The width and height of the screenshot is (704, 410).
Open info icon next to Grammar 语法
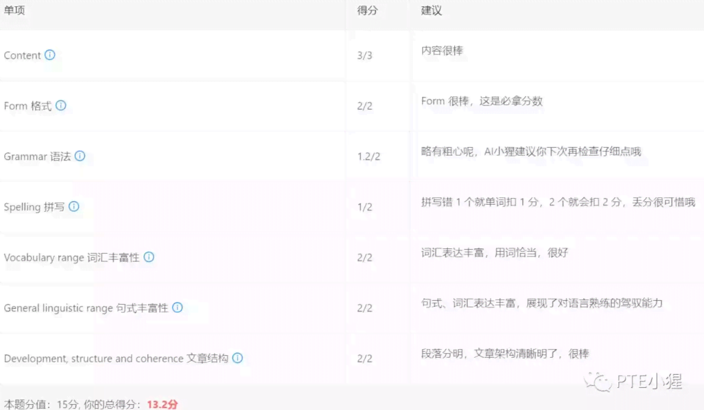coord(80,156)
